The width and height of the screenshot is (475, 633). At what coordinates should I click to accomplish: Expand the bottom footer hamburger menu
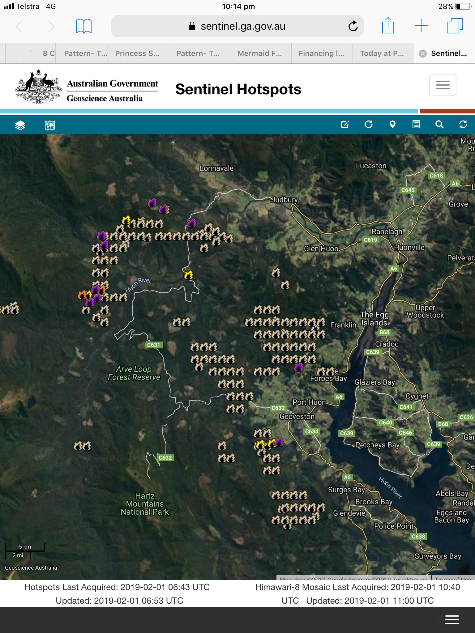click(x=452, y=620)
